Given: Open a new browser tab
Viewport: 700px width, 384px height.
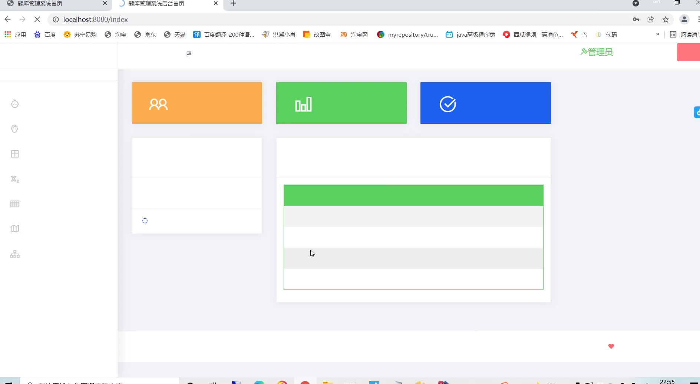Looking at the screenshot, I should coord(233,4).
